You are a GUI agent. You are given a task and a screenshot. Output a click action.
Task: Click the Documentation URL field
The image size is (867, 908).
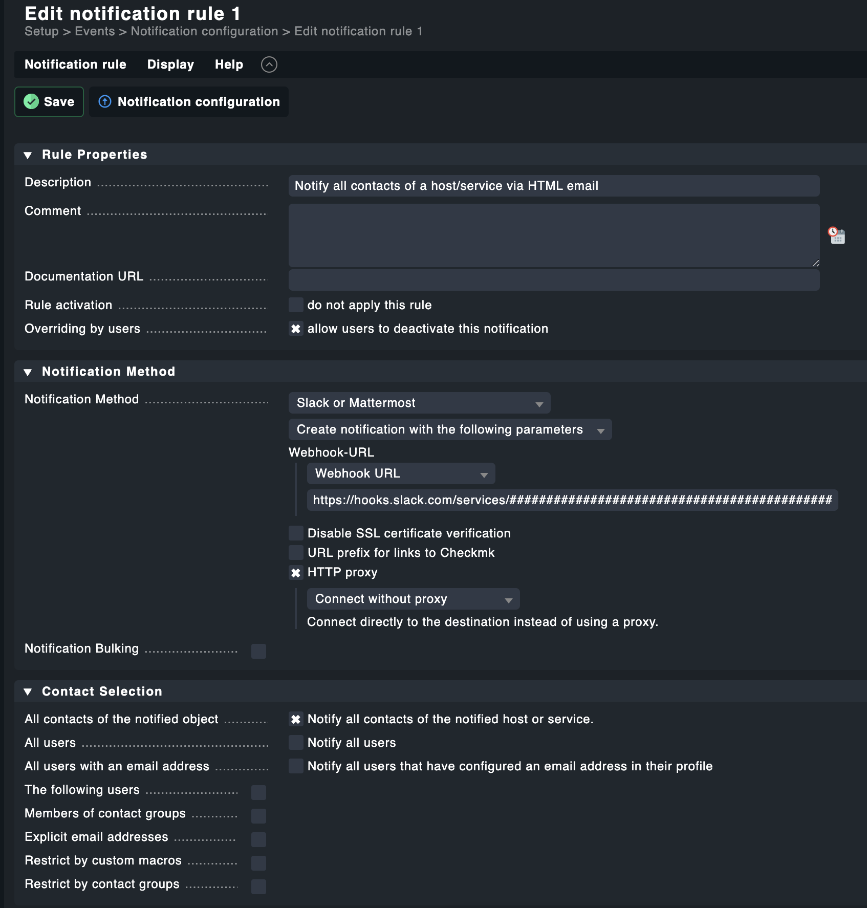point(554,280)
